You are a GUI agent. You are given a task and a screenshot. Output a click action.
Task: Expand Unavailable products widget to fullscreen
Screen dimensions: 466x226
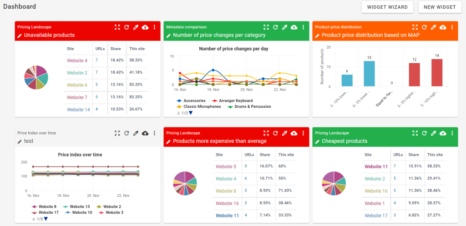117,27
